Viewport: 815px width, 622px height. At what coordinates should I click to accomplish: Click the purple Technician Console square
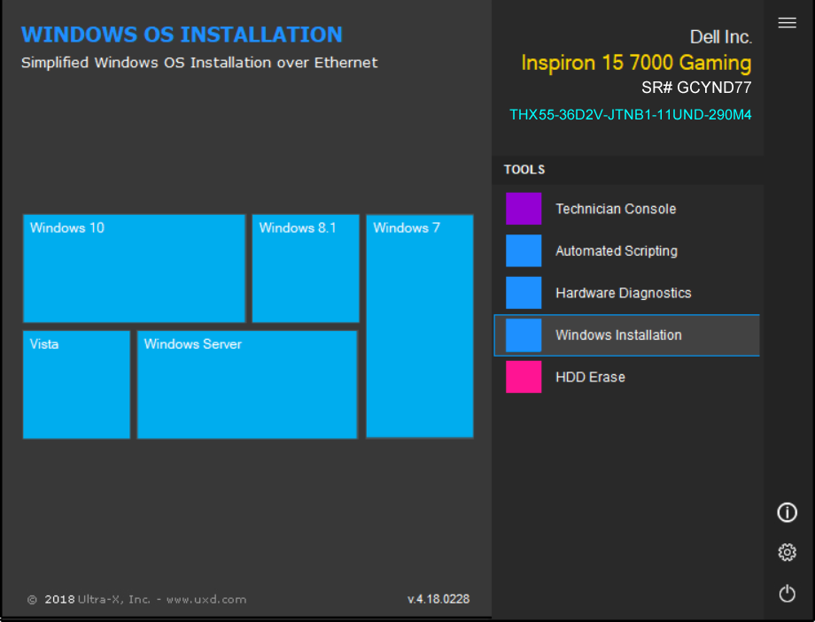[524, 209]
